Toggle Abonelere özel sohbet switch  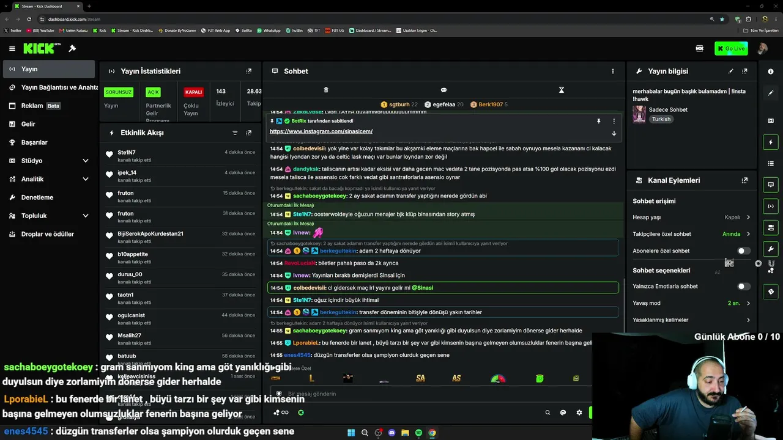(x=743, y=251)
